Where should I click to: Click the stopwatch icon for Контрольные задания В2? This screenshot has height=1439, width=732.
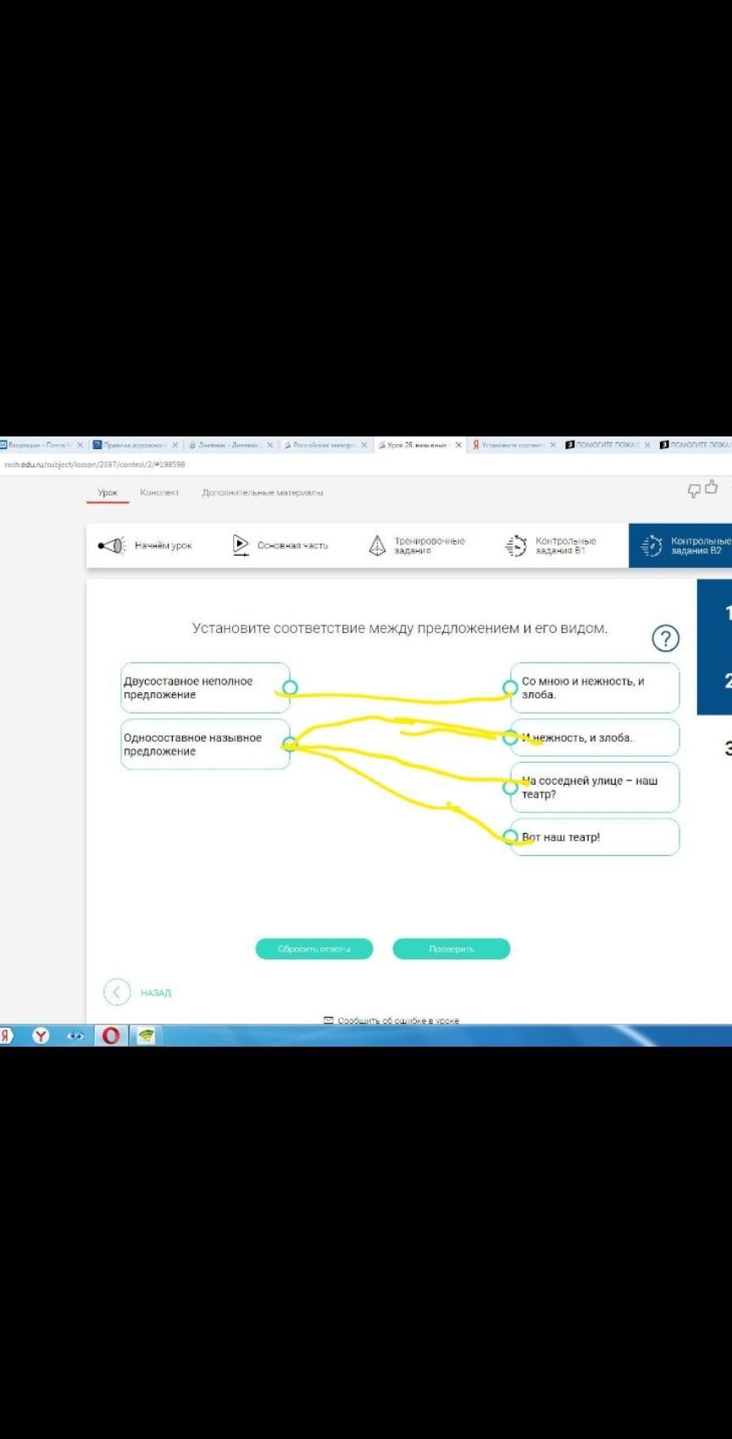652,546
